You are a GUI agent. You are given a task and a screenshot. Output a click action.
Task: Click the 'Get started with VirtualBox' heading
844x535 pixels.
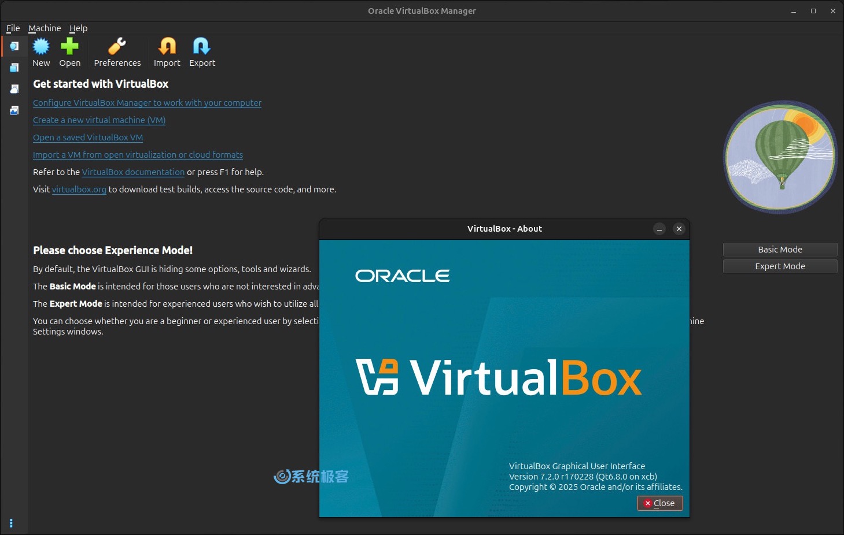101,84
